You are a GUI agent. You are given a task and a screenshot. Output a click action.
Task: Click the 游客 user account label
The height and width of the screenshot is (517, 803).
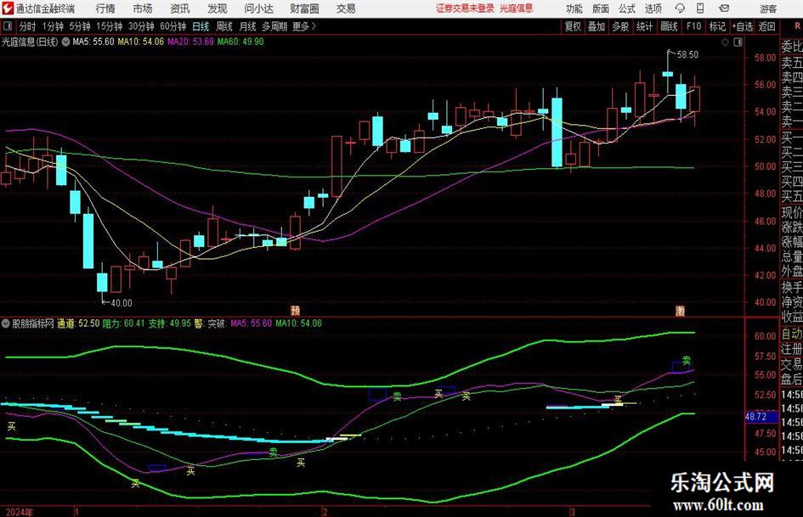768,8
